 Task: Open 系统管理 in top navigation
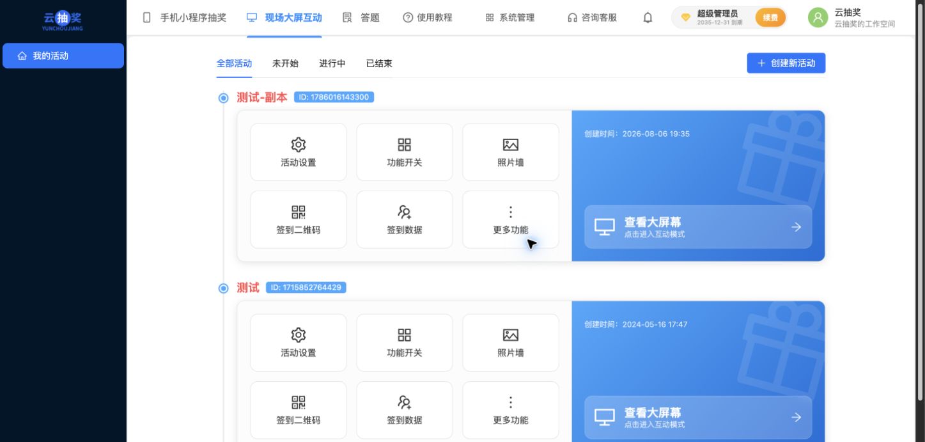[509, 18]
